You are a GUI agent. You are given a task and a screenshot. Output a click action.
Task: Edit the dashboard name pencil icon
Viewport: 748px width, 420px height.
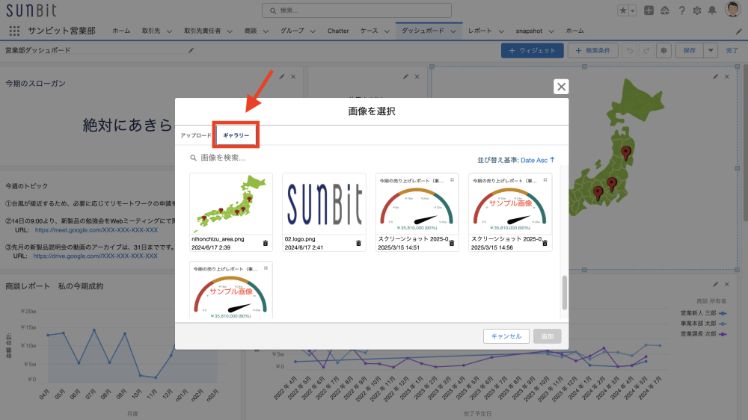(191, 50)
